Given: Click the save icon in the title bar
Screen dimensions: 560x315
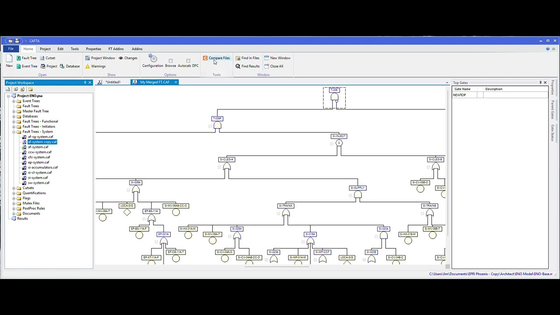Looking at the screenshot, I should click(x=17, y=41).
